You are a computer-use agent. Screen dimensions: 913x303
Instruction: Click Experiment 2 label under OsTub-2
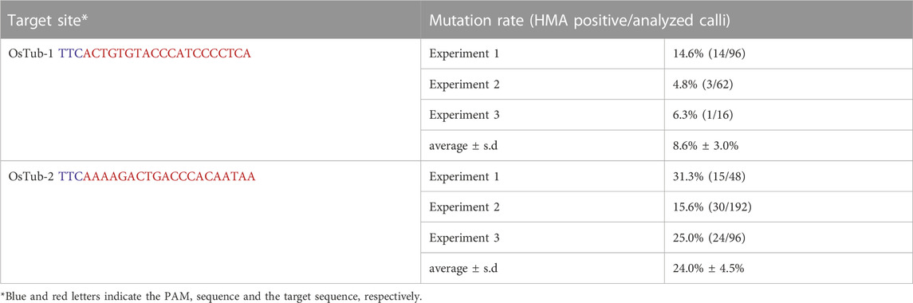tap(464, 207)
